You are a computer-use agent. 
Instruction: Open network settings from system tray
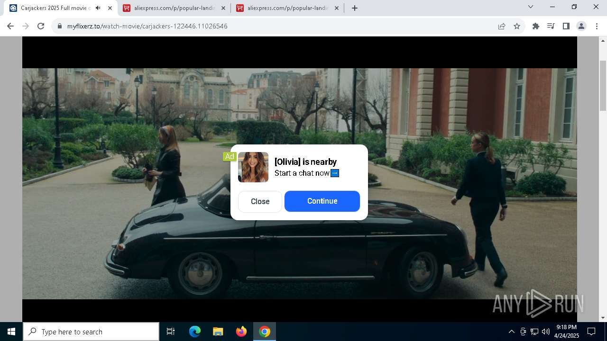click(x=534, y=332)
